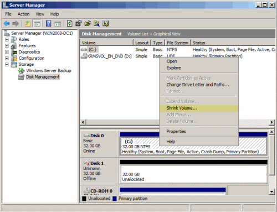Select the CD-ROM 0 label box

click(x=100, y=190)
